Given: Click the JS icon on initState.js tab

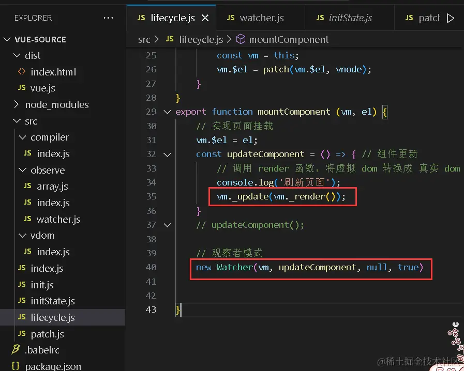Looking at the screenshot, I should tap(320, 18).
